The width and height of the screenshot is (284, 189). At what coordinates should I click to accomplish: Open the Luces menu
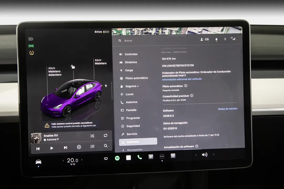click(127, 94)
